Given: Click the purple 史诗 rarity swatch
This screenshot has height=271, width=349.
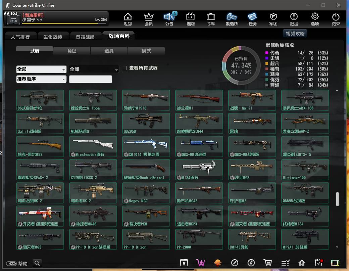Looking at the screenshot, I should tap(267, 58).
